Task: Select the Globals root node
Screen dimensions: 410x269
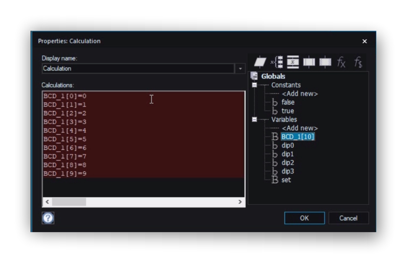Action: click(273, 76)
